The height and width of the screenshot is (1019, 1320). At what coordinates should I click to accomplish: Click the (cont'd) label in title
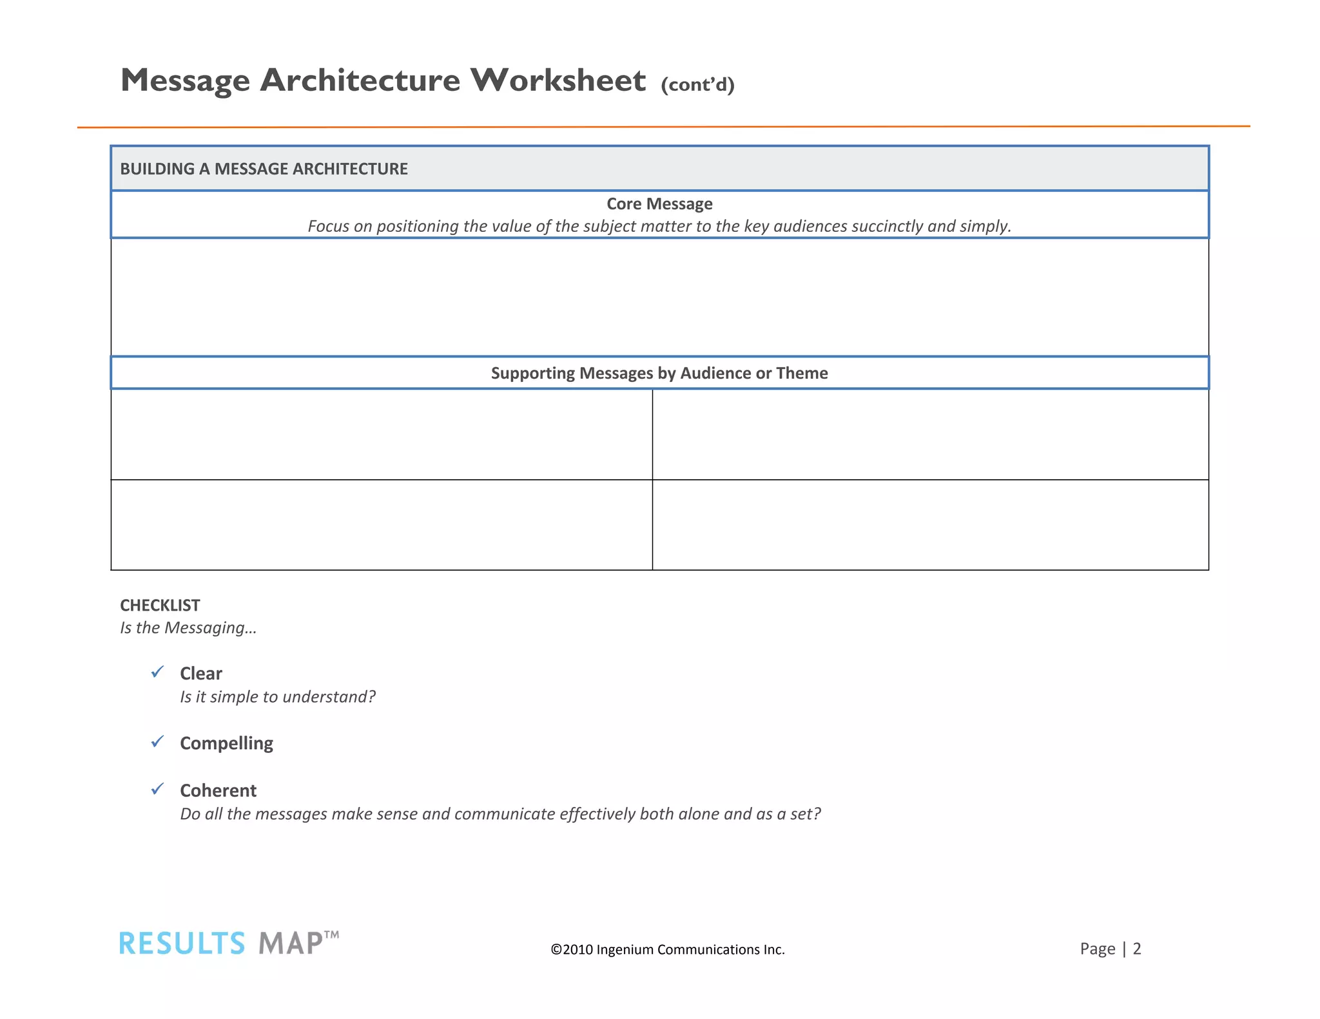click(x=697, y=84)
